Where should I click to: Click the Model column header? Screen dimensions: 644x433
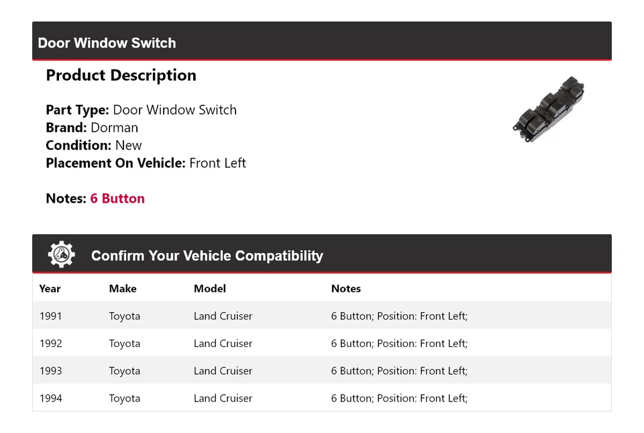pyautogui.click(x=210, y=289)
